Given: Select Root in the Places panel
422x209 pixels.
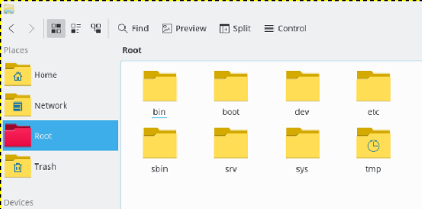Looking at the screenshot, I should click(x=60, y=135).
